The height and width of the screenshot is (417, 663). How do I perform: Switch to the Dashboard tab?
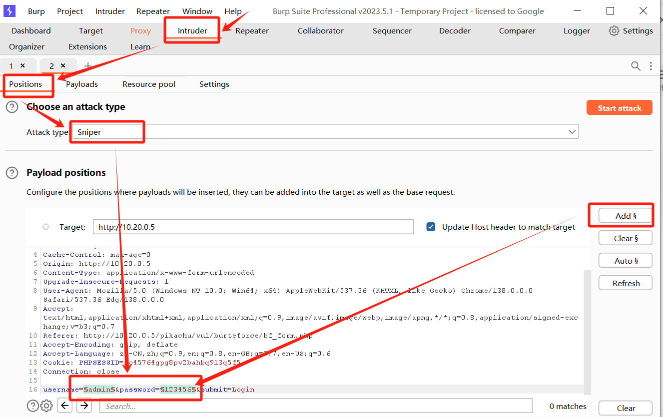[31, 31]
